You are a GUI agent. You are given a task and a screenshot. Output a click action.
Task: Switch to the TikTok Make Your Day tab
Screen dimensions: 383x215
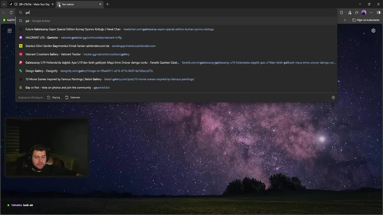pos(31,4)
